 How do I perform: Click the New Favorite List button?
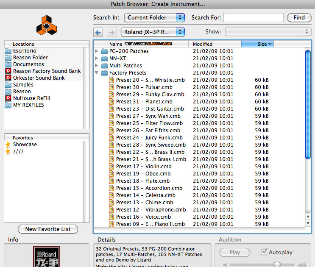click(x=48, y=229)
